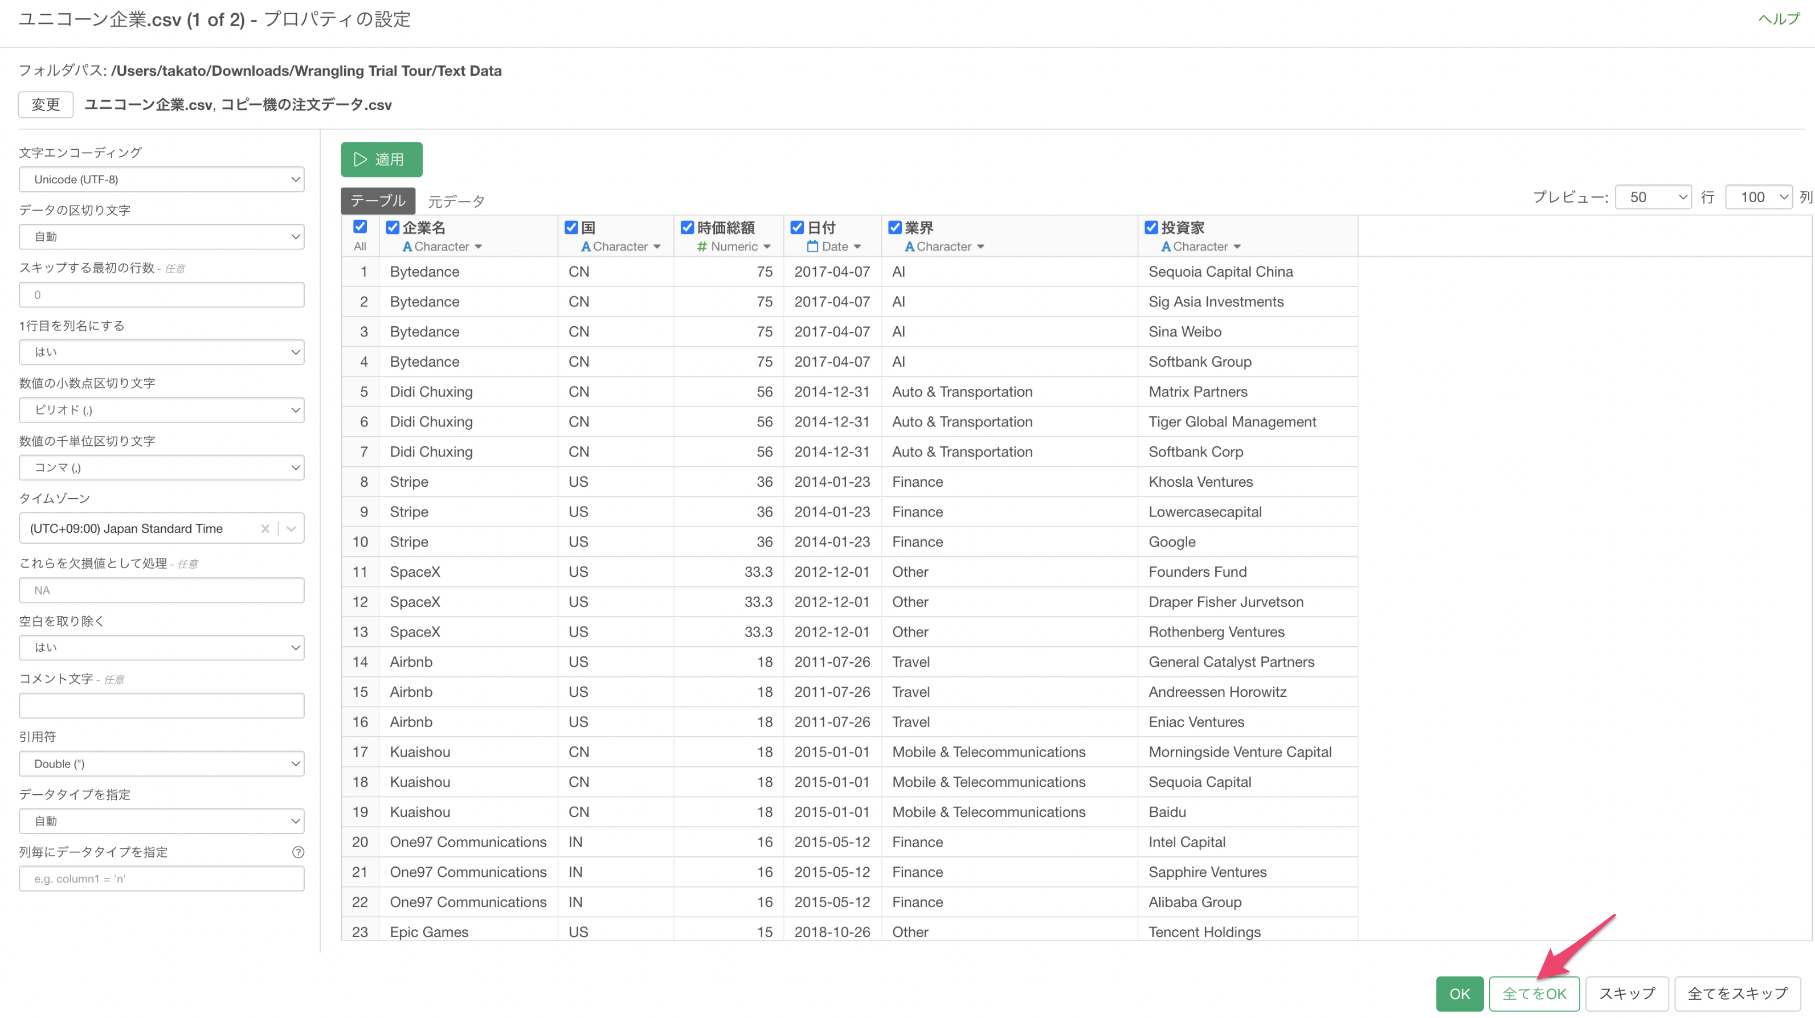Click the 変更 button
The height and width of the screenshot is (1018, 1815).
point(46,105)
